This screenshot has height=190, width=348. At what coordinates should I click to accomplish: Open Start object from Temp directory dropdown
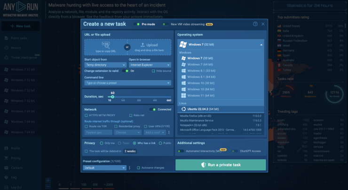pos(105,65)
